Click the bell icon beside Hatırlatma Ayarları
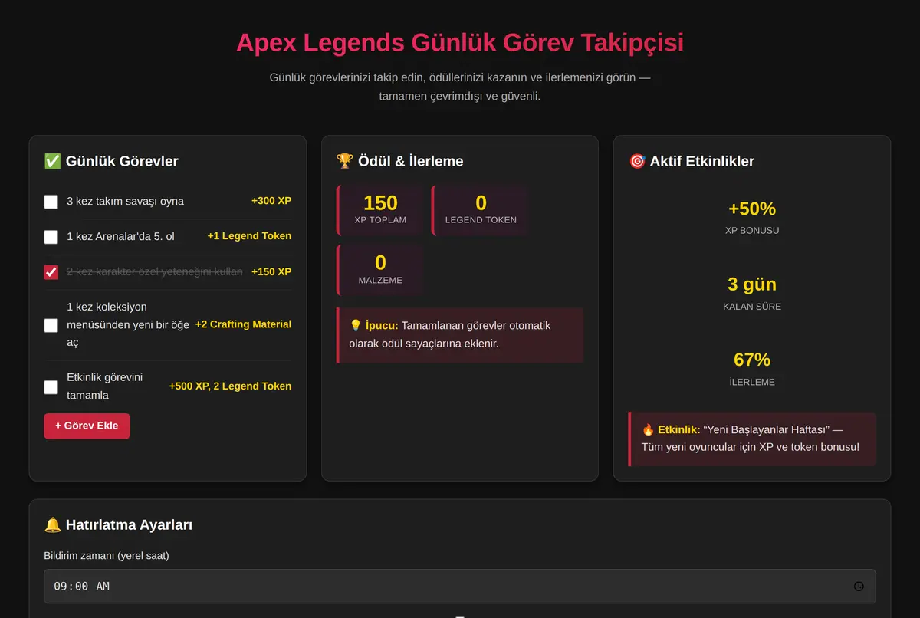Image resolution: width=920 pixels, height=618 pixels. 52,525
